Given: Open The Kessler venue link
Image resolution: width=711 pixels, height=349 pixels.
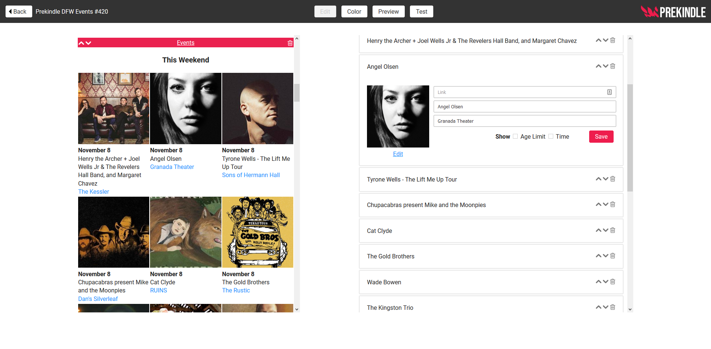Looking at the screenshot, I should coord(93,192).
